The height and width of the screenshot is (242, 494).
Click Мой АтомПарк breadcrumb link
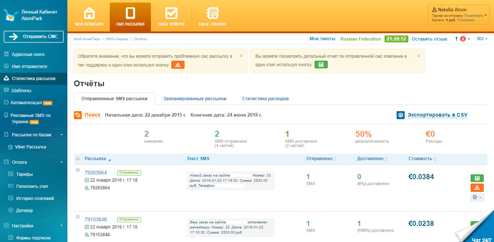click(x=87, y=39)
